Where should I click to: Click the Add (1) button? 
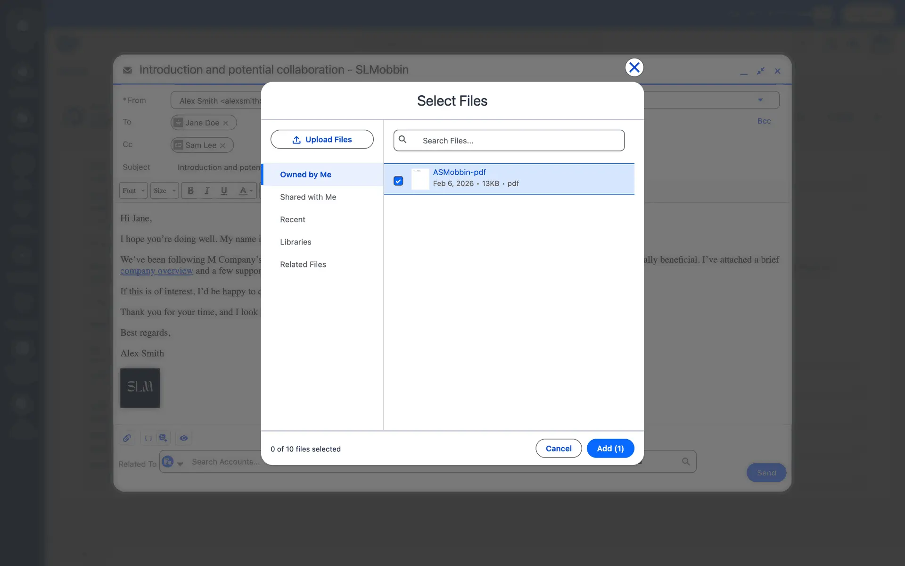click(610, 449)
